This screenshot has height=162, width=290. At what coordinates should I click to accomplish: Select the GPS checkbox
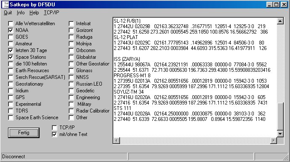coord(11,97)
